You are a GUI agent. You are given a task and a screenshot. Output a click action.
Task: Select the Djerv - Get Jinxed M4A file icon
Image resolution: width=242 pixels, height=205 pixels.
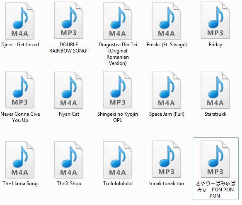tap(20, 21)
